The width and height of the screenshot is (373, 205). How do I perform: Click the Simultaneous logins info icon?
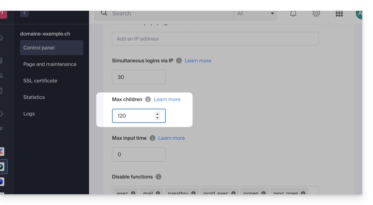pyautogui.click(x=179, y=61)
